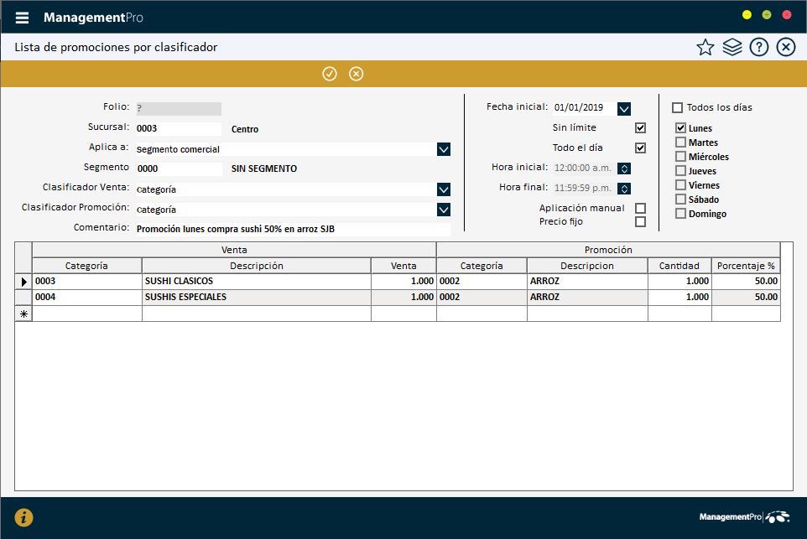Toggle the Todo el día checkbox
807x539 pixels.
click(x=640, y=148)
